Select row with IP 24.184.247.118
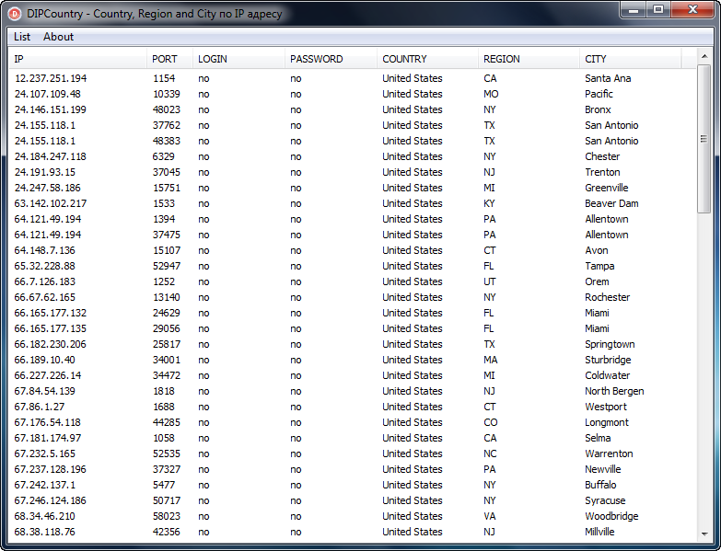Screen dimensions: 721x551 coord(353,156)
